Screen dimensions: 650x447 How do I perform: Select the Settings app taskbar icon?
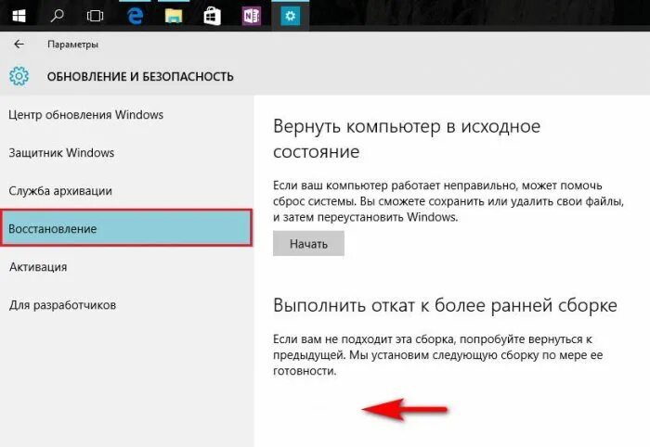point(290,16)
